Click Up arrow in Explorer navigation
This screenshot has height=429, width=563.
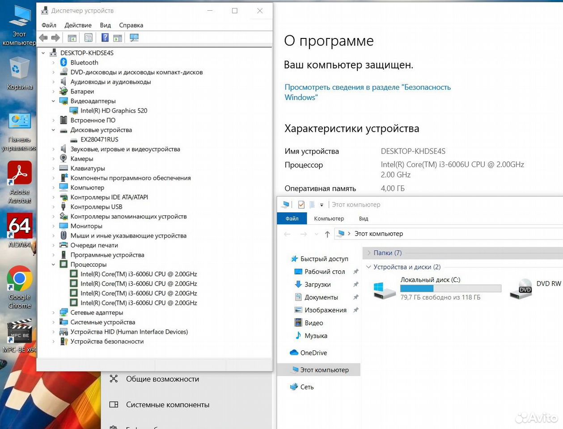pos(327,234)
